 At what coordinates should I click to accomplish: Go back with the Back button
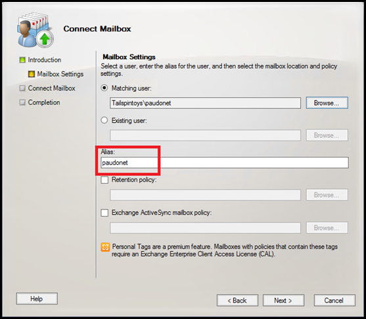point(237,301)
